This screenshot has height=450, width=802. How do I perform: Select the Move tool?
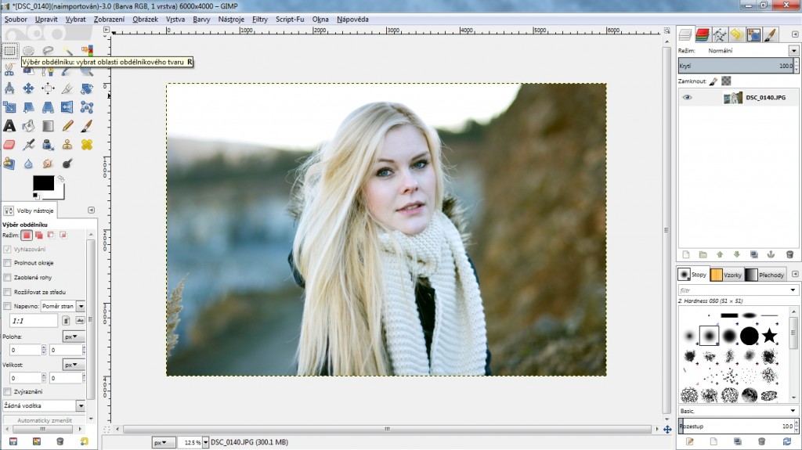[29, 88]
